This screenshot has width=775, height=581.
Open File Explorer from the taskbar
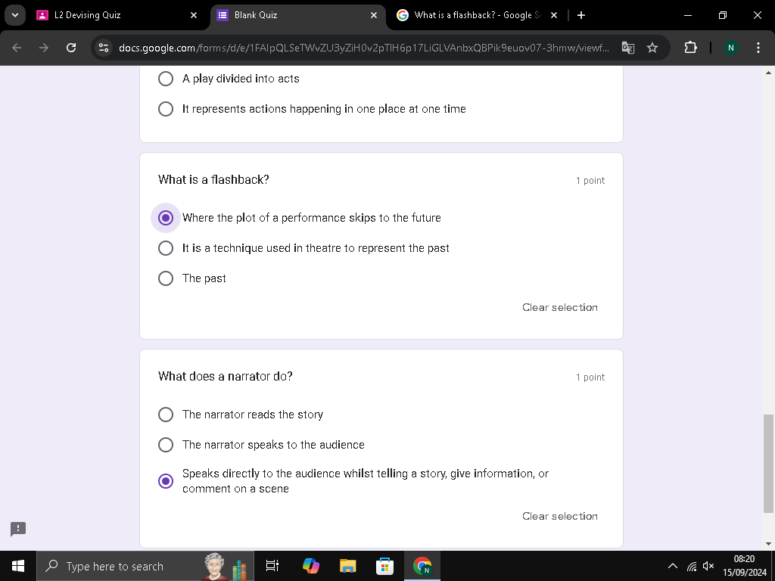coord(348,566)
